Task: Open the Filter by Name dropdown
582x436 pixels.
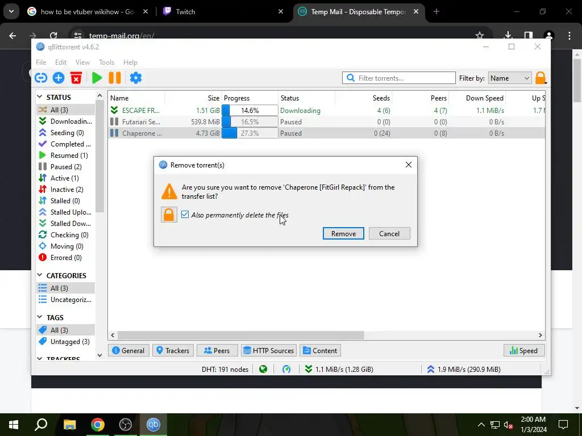Action: point(510,78)
